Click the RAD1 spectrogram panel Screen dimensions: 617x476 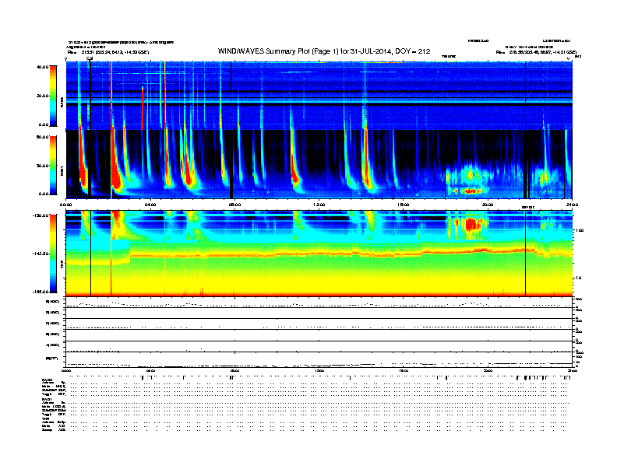(x=319, y=164)
